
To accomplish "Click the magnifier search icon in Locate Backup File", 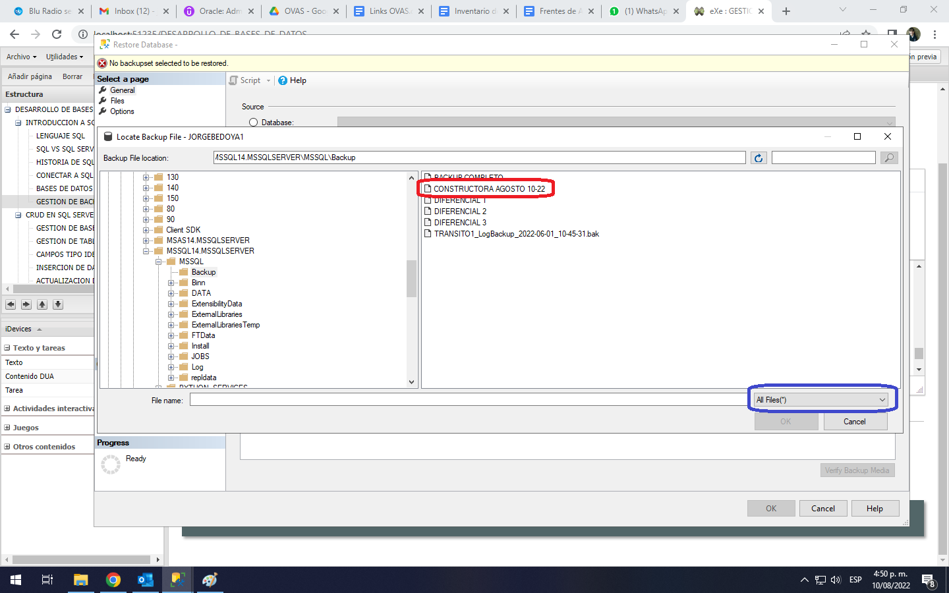I will point(889,158).
